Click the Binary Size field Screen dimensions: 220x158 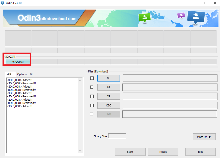[x=117, y=136]
